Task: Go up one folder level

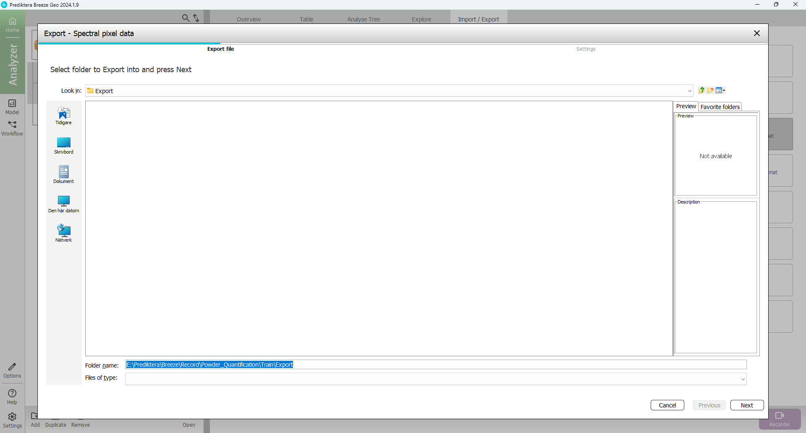Action: click(x=701, y=90)
